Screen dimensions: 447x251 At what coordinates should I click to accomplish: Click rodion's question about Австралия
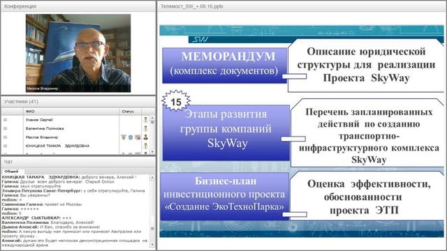point(71,234)
